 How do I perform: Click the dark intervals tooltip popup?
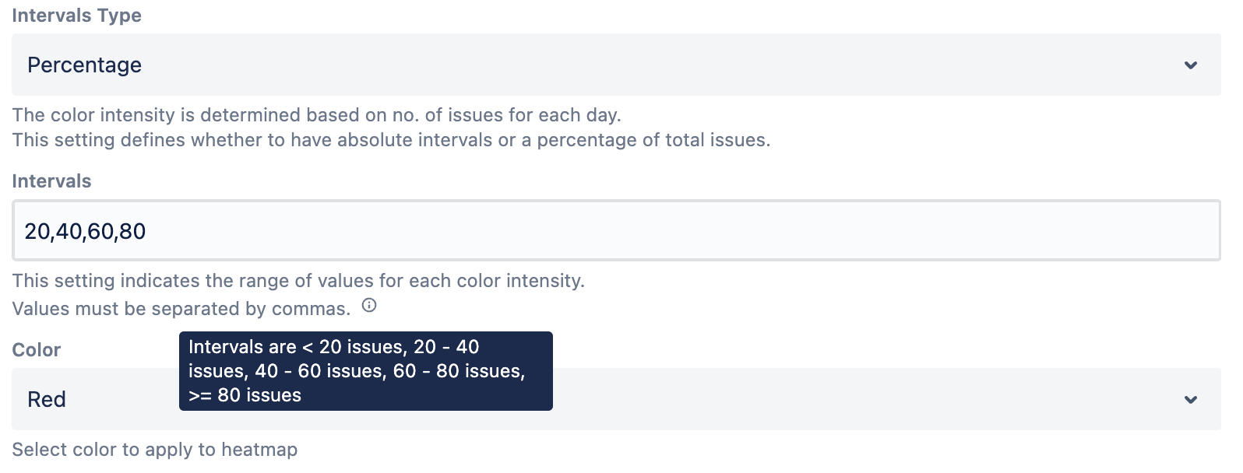365,371
